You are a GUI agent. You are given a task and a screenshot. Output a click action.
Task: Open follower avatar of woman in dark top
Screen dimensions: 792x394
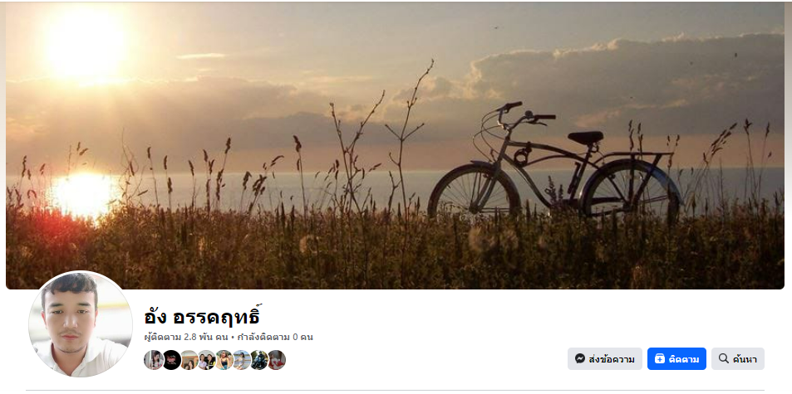(224, 360)
